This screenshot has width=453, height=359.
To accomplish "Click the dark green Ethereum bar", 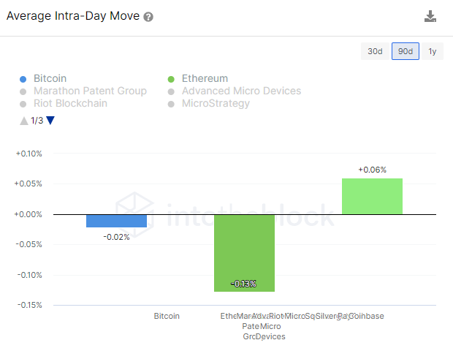I will (244, 252).
